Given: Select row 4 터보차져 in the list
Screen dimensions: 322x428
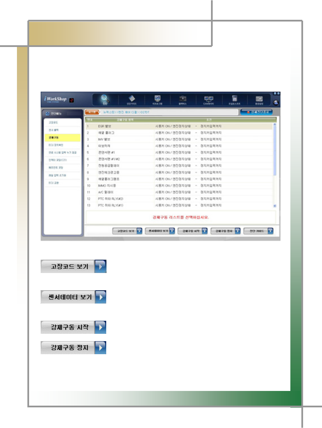Looking at the screenshot, I should point(179,146).
